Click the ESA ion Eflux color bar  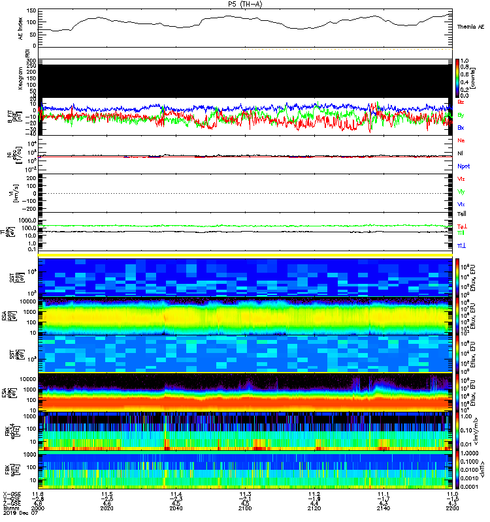[x=458, y=316]
